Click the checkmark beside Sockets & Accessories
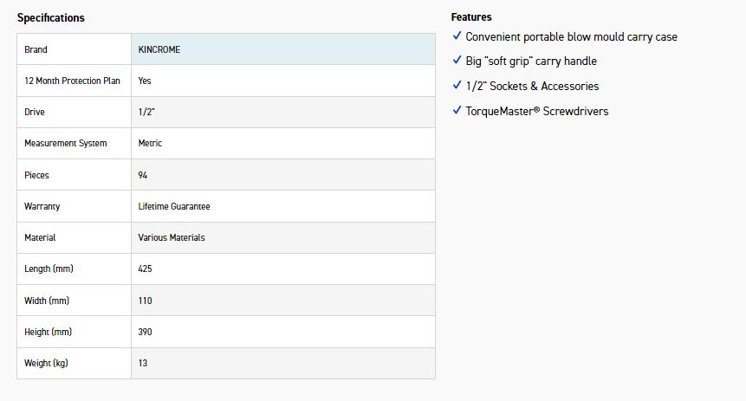The height and width of the screenshot is (401, 746). click(457, 86)
